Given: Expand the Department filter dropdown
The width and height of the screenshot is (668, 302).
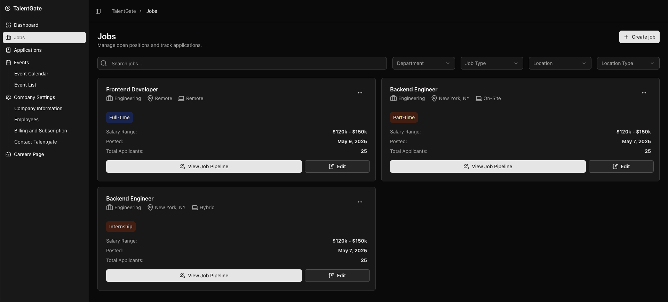Looking at the screenshot, I should pos(423,63).
